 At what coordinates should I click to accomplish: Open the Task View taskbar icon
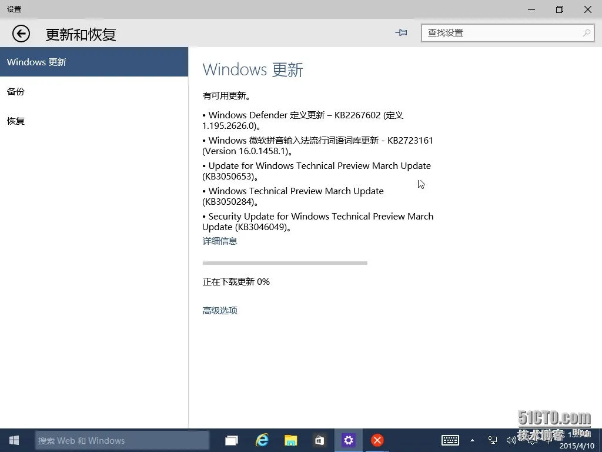(232, 440)
